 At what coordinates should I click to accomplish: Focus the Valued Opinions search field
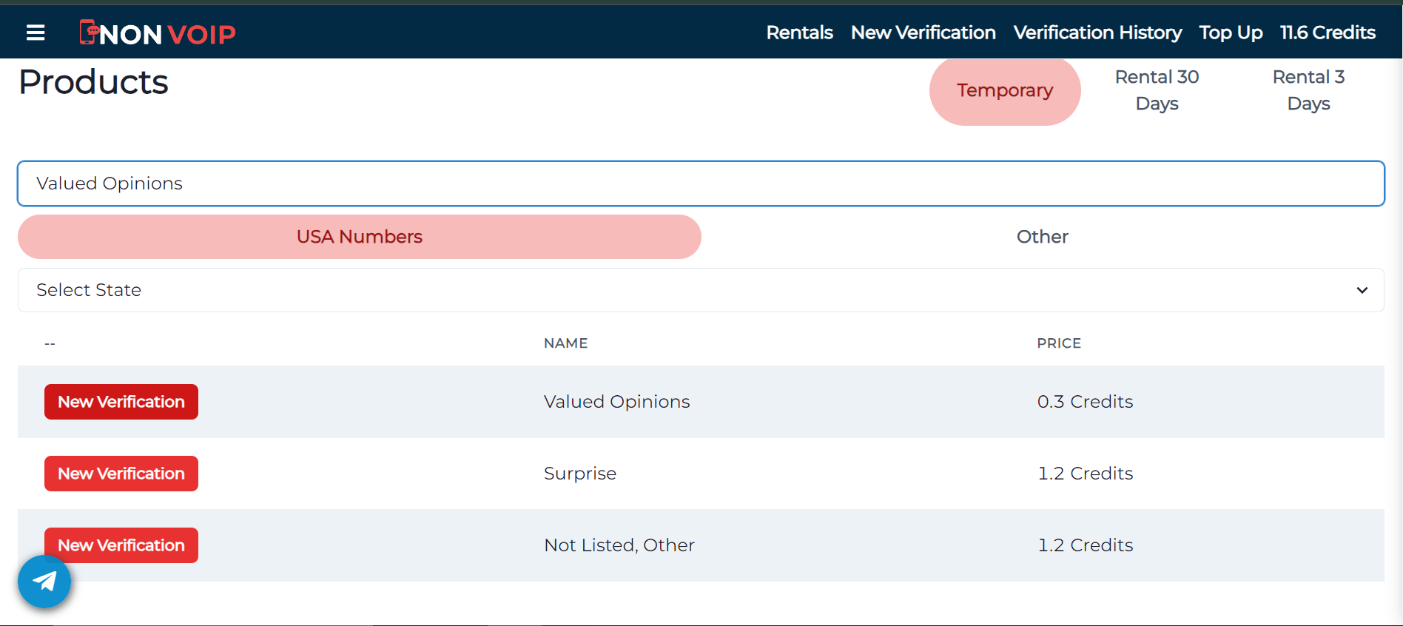coord(701,184)
